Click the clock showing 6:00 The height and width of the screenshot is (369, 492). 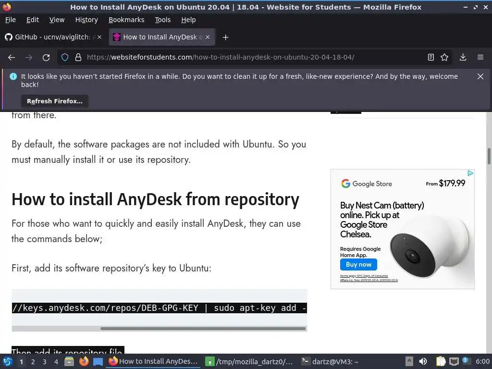pyautogui.click(x=482, y=362)
